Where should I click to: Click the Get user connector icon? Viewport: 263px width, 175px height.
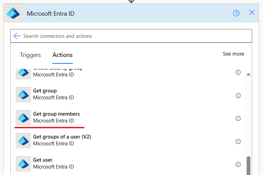tap(23, 164)
